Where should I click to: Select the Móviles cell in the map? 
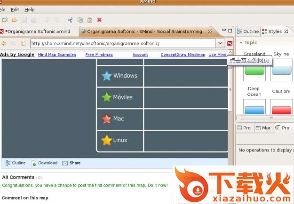[x=120, y=97]
